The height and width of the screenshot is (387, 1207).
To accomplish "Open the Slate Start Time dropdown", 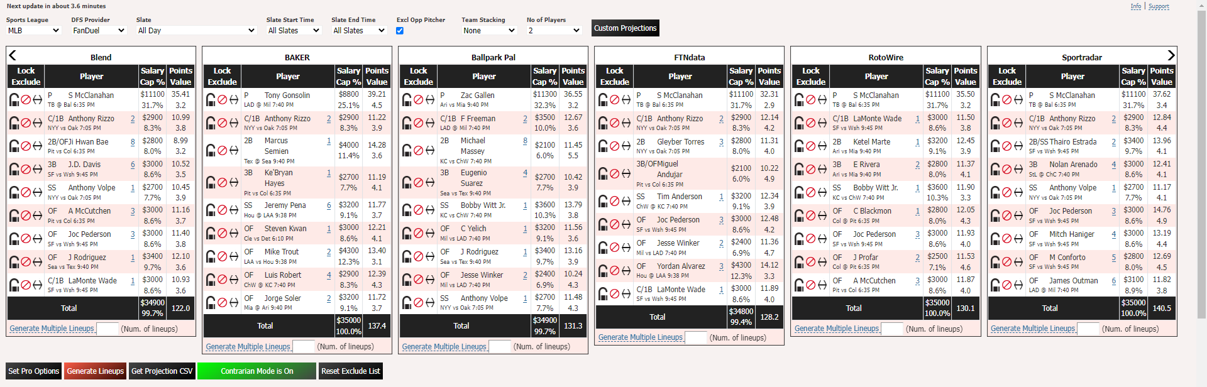I will coord(294,30).
